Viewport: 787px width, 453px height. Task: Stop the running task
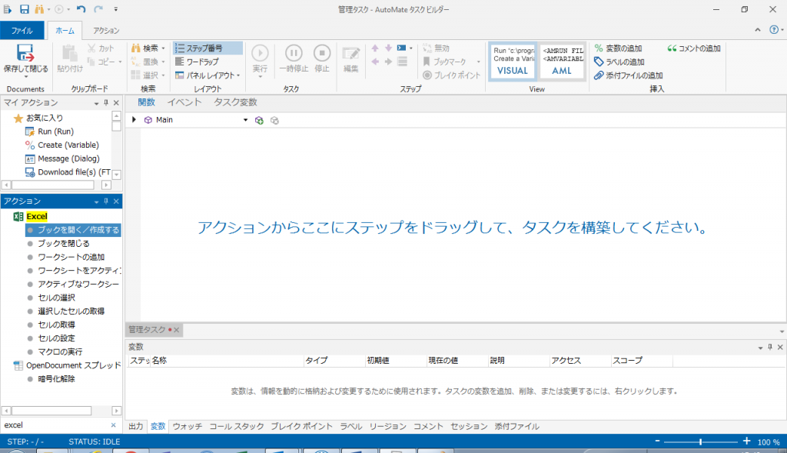point(322,53)
